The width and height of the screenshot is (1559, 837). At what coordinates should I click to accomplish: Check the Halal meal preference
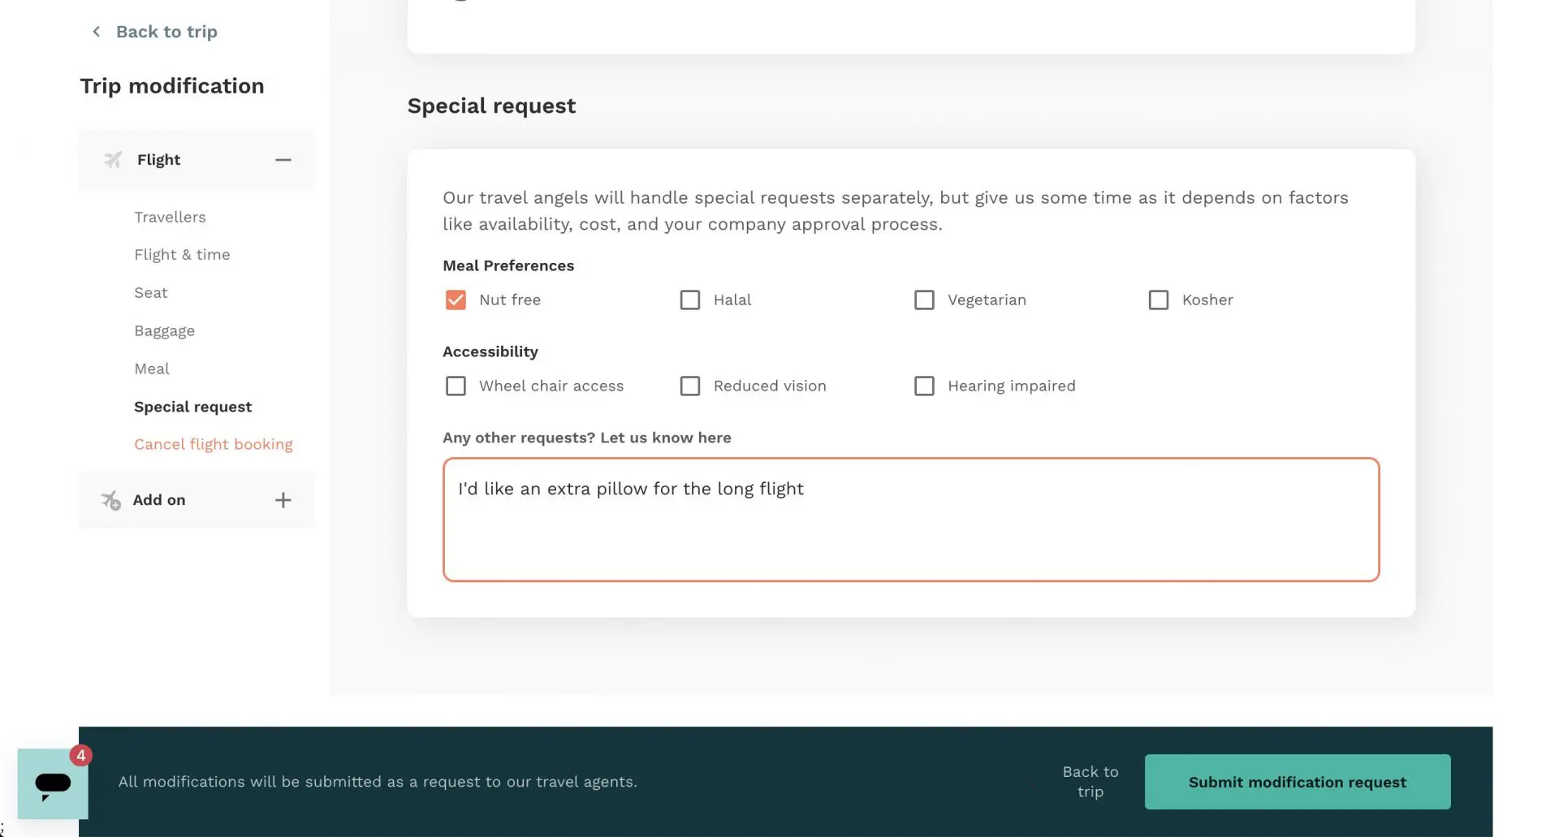tap(690, 300)
